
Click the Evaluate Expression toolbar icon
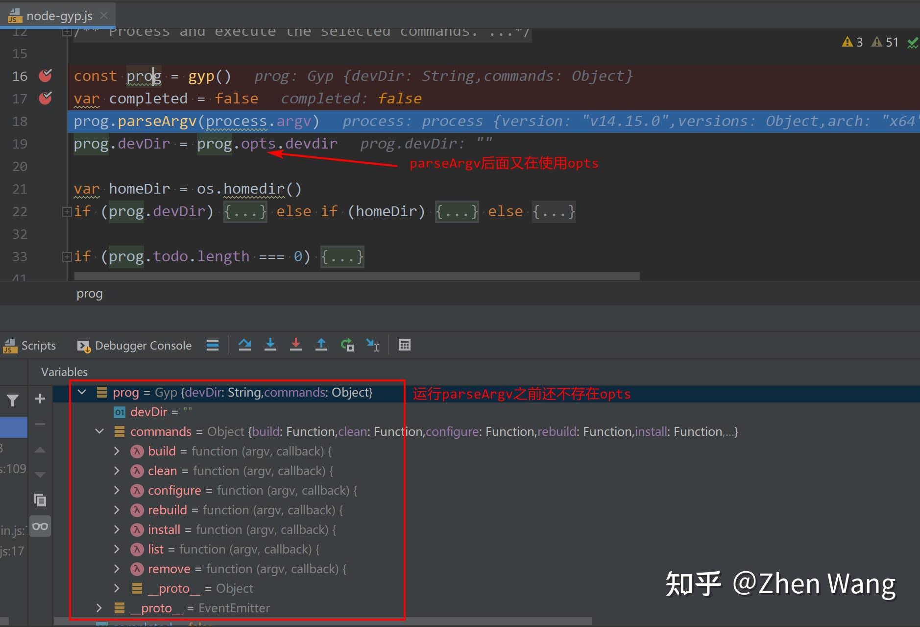(x=404, y=345)
